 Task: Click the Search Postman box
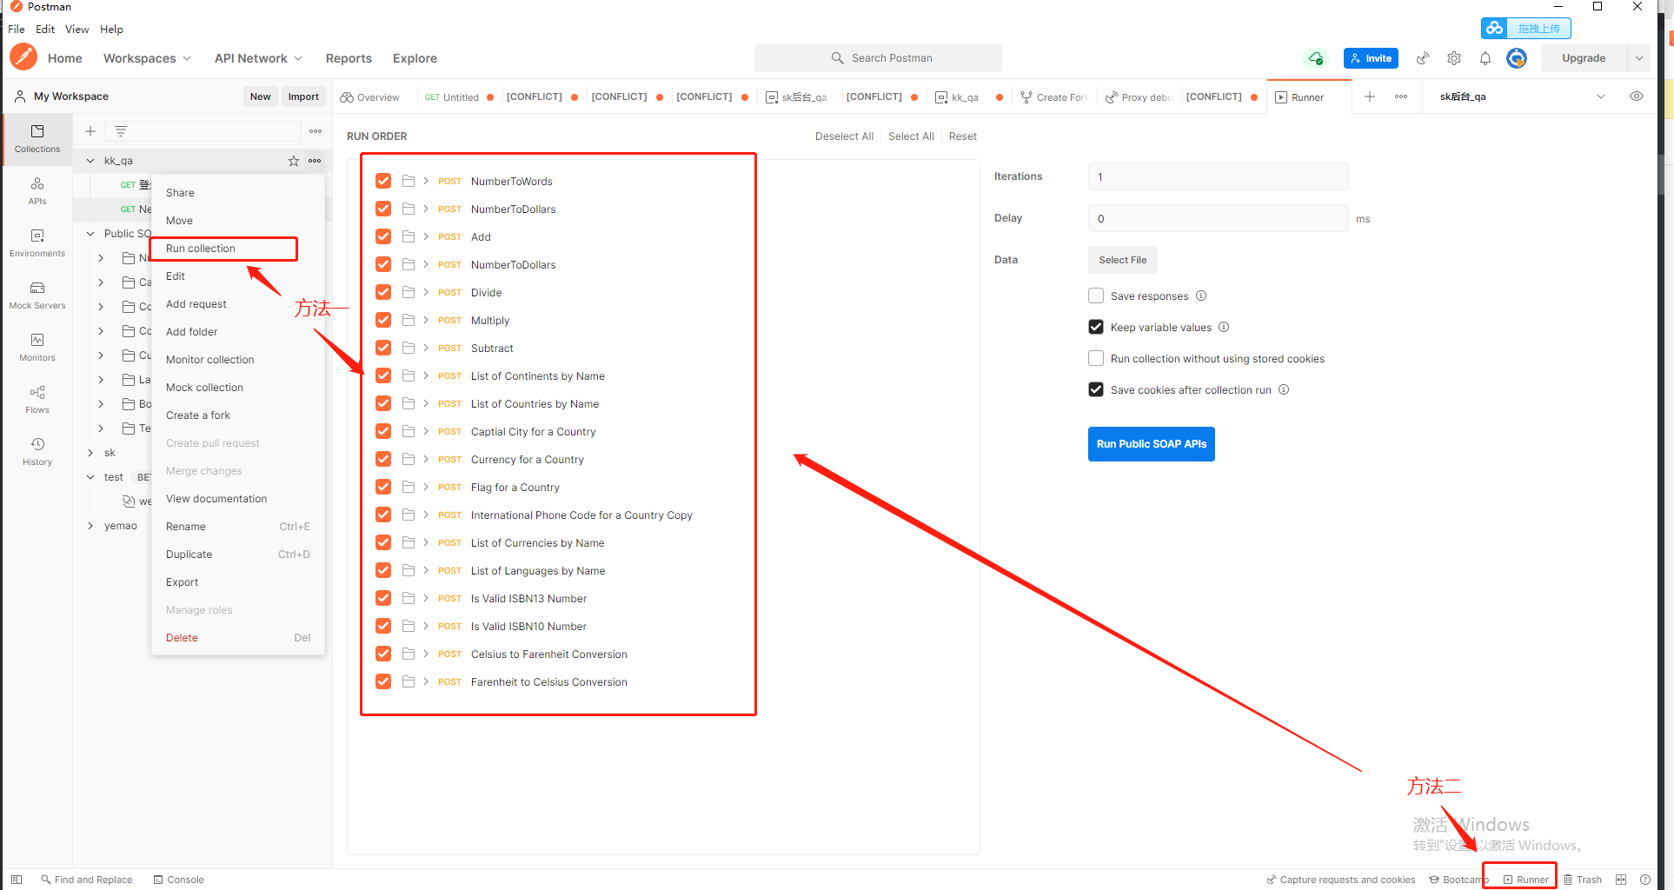coord(878,58)
